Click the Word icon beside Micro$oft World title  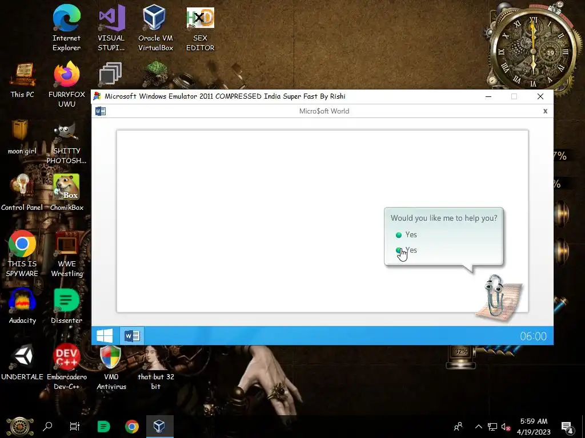tap(101, 111)
